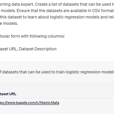Click the line 'bular form with following columns:'

tap(32, 36)
